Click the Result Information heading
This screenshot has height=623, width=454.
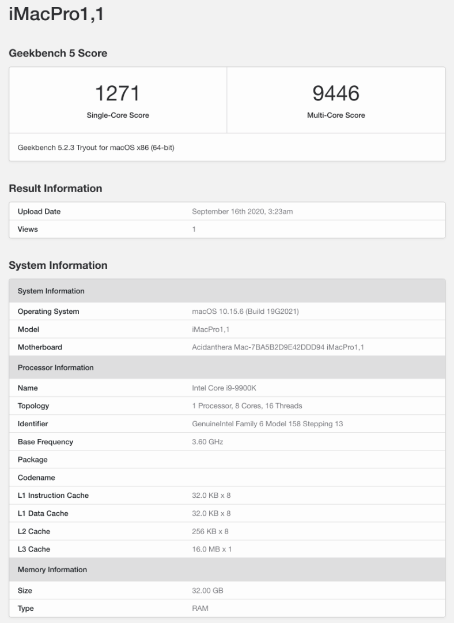(55, 189)
